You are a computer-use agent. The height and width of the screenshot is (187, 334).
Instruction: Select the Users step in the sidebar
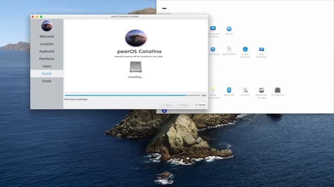click(x=46, y=66)
